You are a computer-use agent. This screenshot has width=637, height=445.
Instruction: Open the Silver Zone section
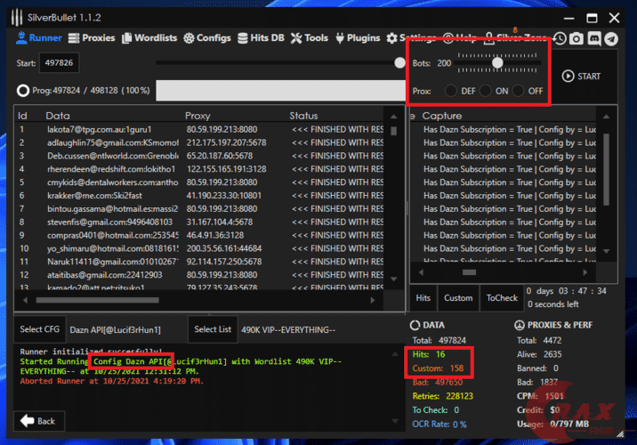514,38
